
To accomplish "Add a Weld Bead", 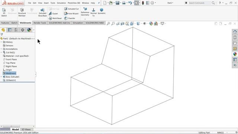I will (x=55, y=18).
